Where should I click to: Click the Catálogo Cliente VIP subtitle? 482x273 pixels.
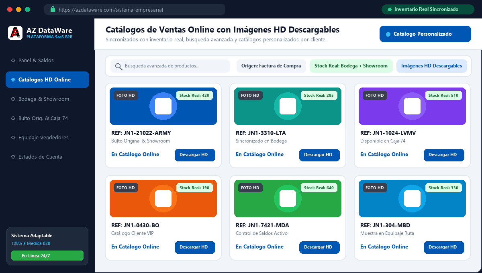tap(133, 233)
